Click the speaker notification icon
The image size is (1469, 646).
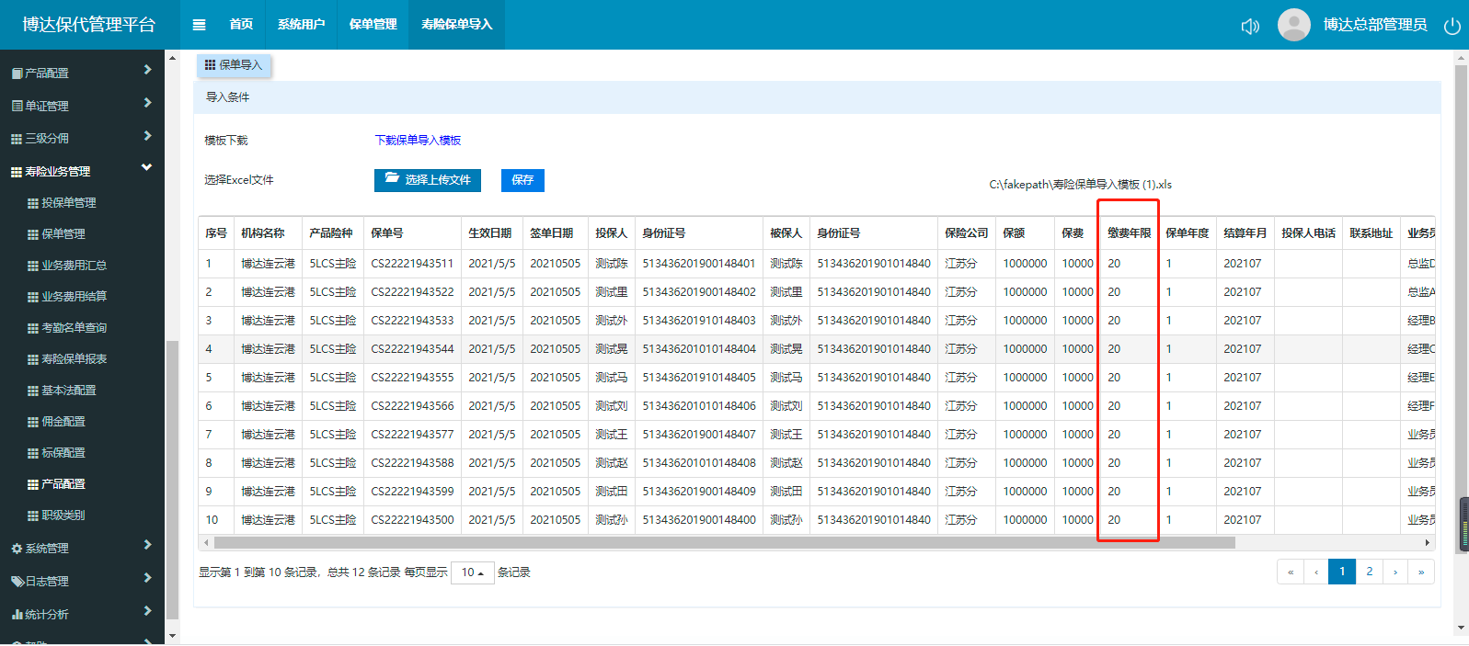tap(1250, 26)
